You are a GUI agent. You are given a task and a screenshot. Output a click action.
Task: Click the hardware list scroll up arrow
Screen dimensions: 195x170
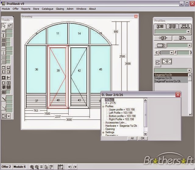[x=190, y=75]
